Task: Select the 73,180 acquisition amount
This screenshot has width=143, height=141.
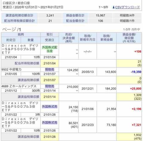Action: [111, 125]
